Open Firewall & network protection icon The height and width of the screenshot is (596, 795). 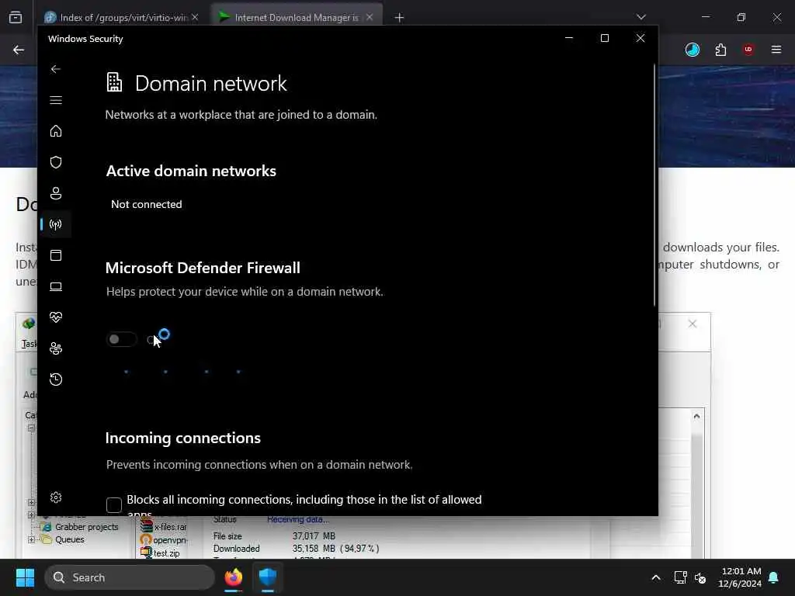[x=56, y=224]
